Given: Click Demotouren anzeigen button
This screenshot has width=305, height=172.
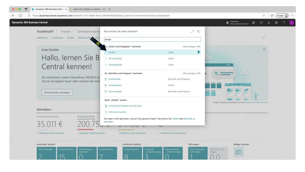Looking at the screenshot, I should (57, 92).
